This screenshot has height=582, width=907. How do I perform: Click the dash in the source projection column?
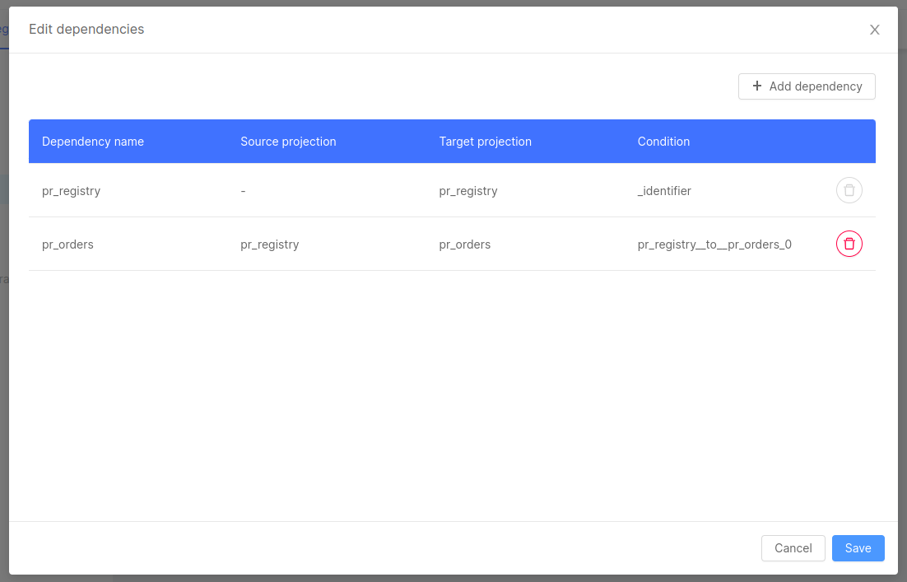pyautogui.click(x=243, y=190)
